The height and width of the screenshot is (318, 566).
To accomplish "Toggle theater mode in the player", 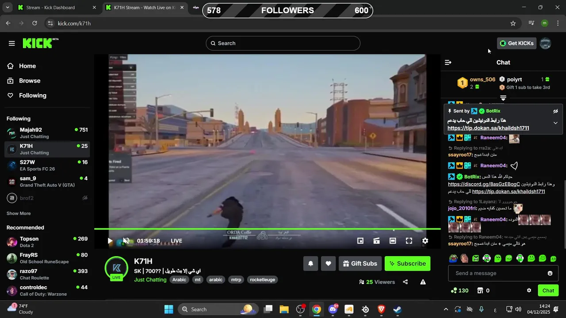I will [x=393, y=241].
